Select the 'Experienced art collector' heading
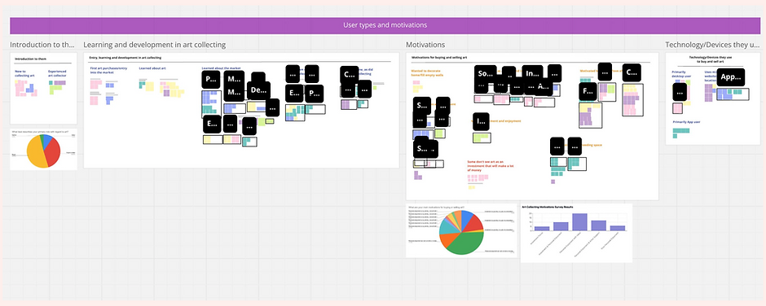 [57, 73]
